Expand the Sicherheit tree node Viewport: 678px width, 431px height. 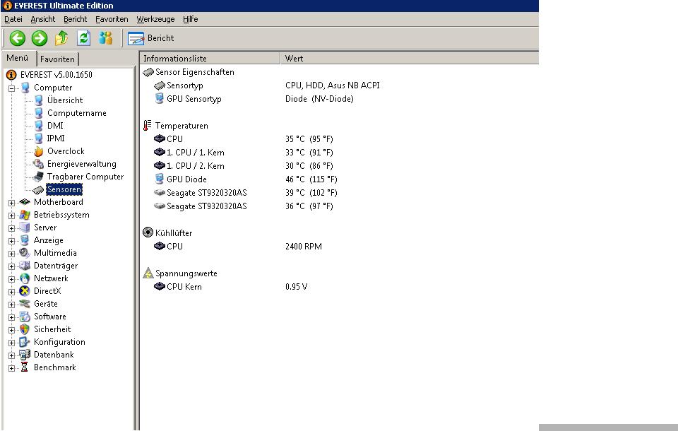tap(12, 330)
